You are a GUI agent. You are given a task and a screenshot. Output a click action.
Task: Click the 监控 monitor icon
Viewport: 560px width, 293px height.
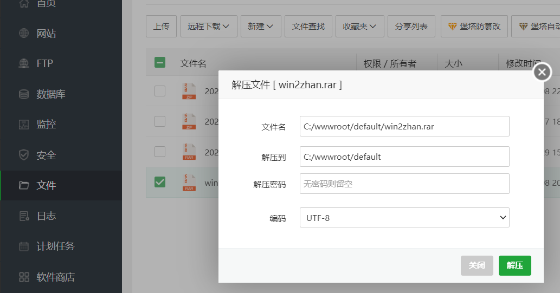tap(24, 125)
